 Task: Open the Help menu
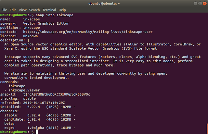click(62, 10)
